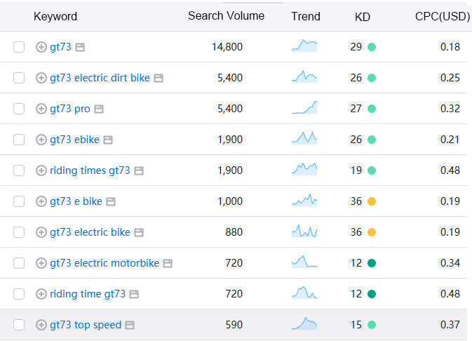The height and width of the screenshot is (341, 472).
Task: Toggle checkbox for gt73 ebike
Action: click(x=19, y=140)
